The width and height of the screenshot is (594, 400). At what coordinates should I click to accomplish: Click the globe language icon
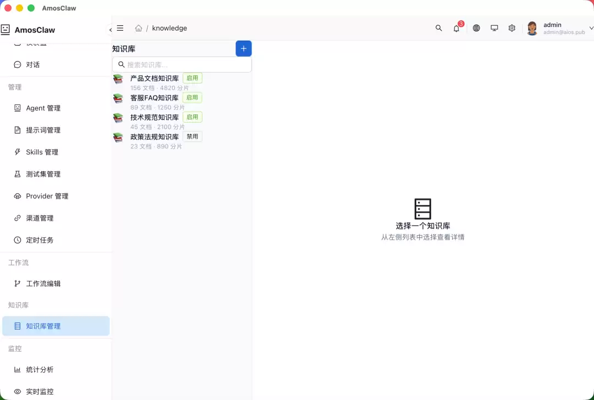[x=476, y=28]
